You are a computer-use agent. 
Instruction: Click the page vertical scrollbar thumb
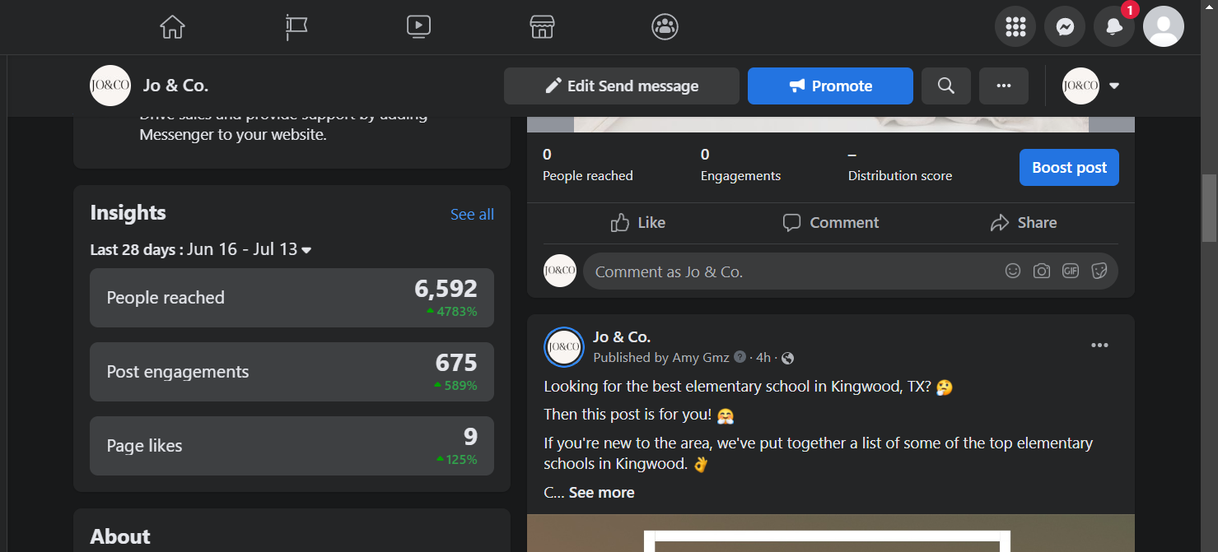pos(1209,207)
